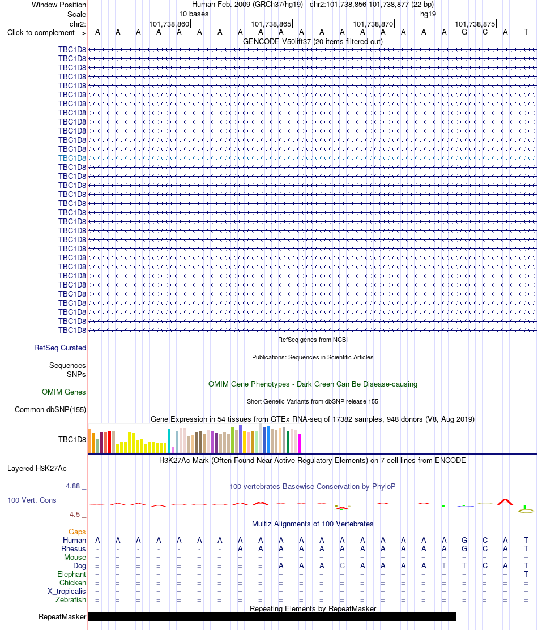Click the Rhesus species label

tap(74, 549)
